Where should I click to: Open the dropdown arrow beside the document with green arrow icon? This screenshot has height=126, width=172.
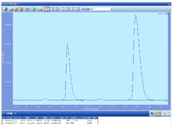coord(37,9)
